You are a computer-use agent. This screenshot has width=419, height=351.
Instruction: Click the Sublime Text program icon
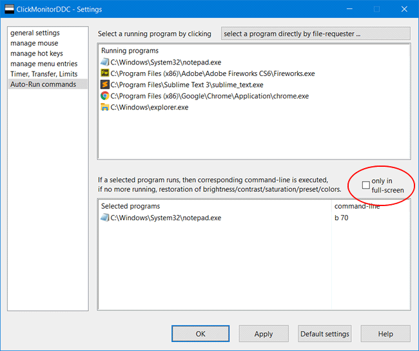[105, 84]
